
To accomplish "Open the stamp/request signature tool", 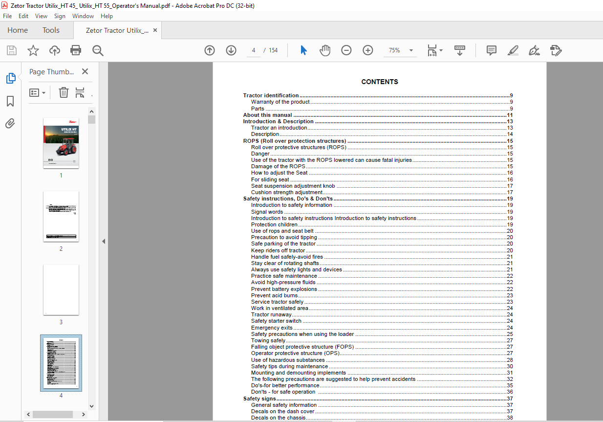I will click(x=556, y=50).
